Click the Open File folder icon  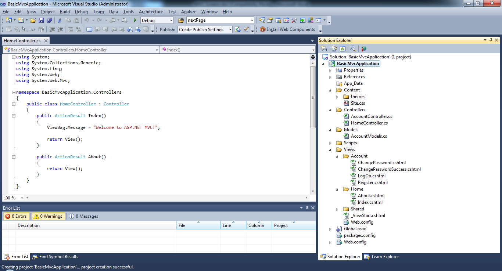(x=33, y=20)
